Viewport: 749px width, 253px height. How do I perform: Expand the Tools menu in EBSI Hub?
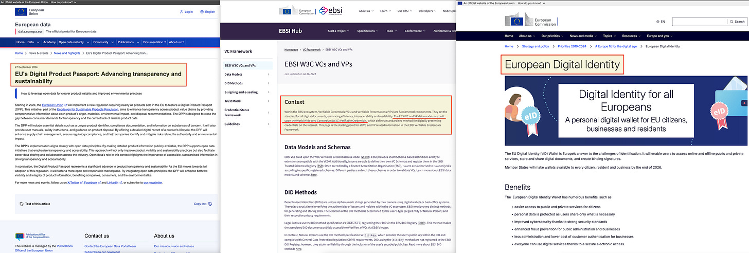[x=393, y=31]
